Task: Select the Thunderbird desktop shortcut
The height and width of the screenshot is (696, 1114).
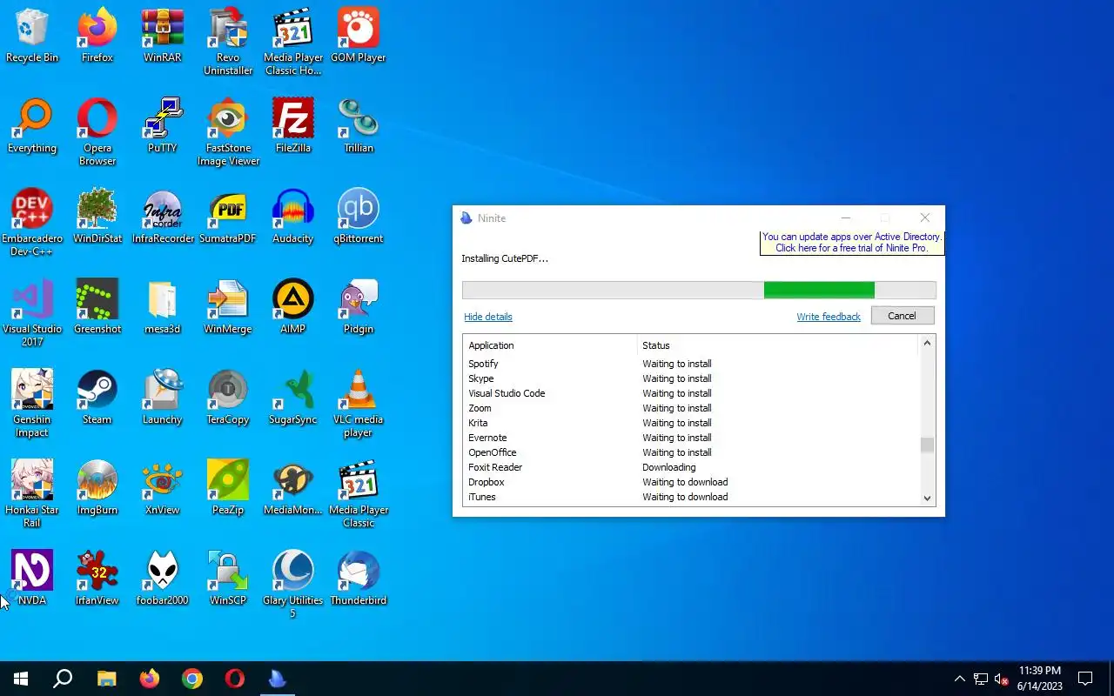Action: click(358, 579)
